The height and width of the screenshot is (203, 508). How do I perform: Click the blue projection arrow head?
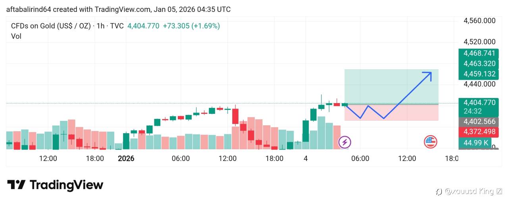pyautogui.click(x=429, y=74)
